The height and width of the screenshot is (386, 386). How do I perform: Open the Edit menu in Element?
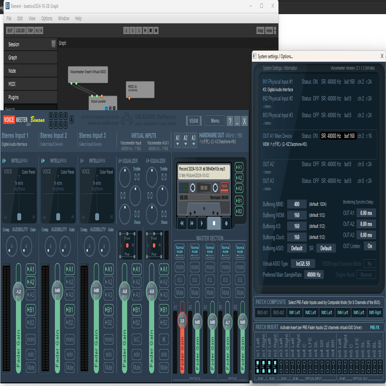(x=20, y=19)
